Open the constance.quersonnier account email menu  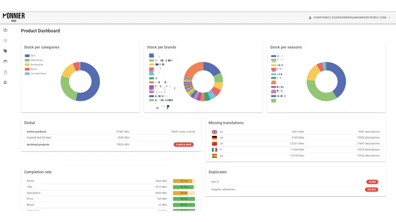(349, 18)
